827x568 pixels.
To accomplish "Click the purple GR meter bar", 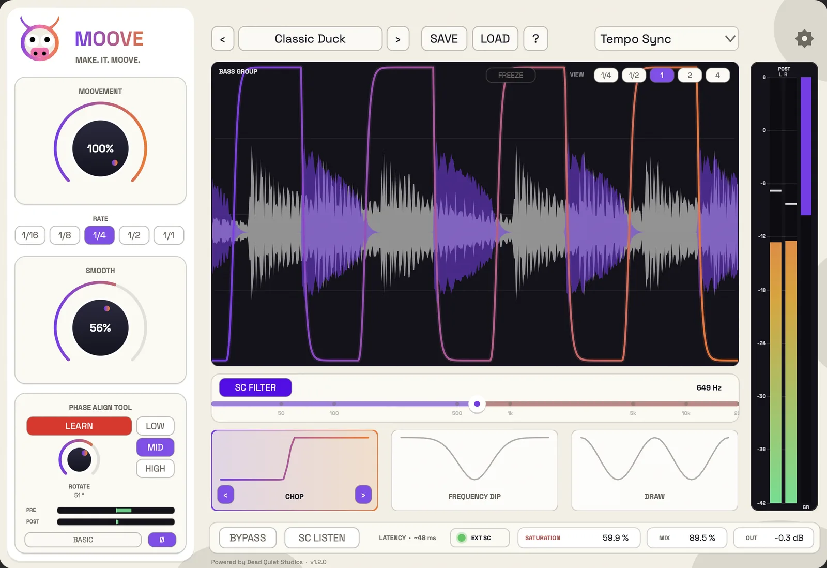I will 806,146.
